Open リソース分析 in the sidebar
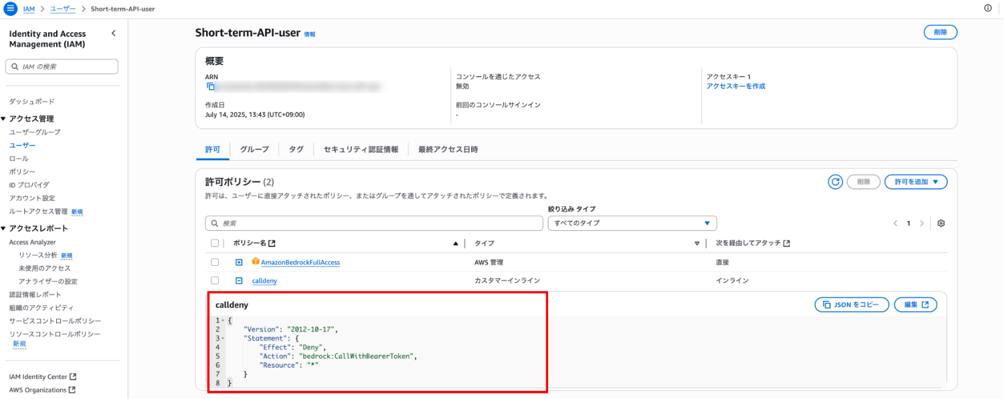 (38, 255)
